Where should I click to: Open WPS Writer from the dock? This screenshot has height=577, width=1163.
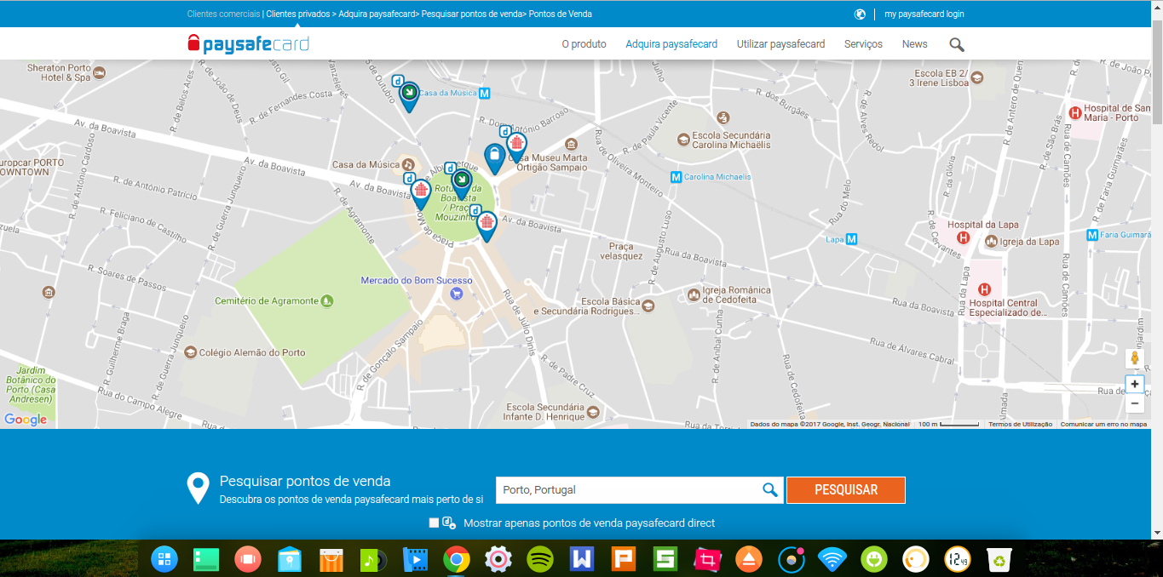(582, 559)
